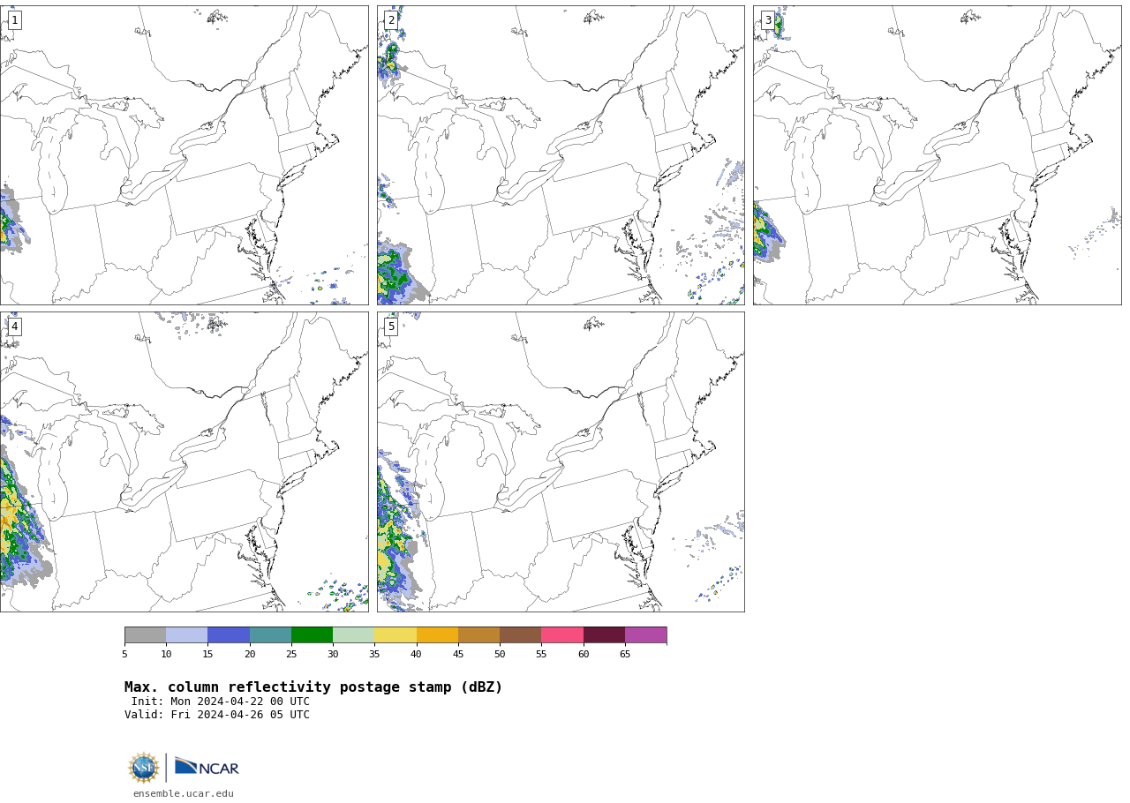Click the NCAR logo
1130x803 pixels.
207,767
